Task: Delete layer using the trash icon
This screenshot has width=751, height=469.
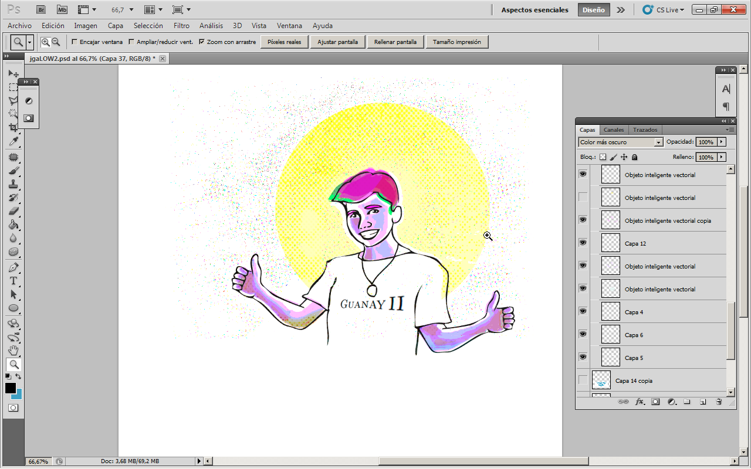Action: tap(719, 402)
